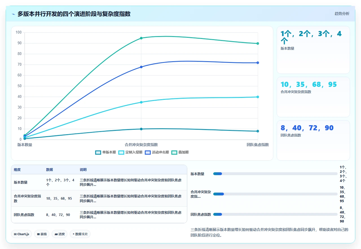Toggle the 单版本期 legend swatch

pyautogui.click(x=98, y=152)
